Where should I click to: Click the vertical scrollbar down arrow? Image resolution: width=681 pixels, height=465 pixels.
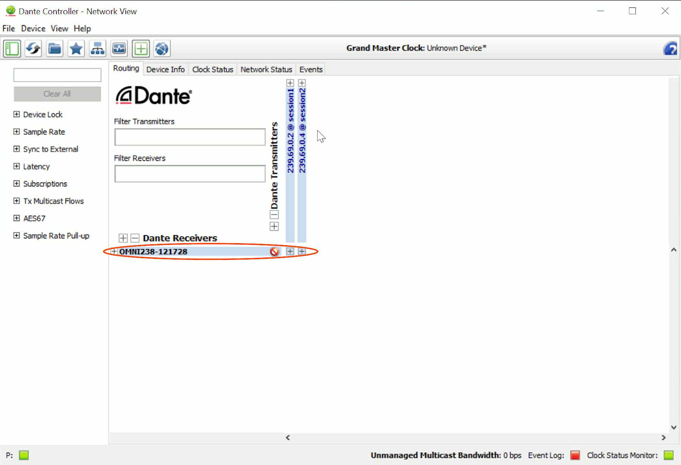674,428
